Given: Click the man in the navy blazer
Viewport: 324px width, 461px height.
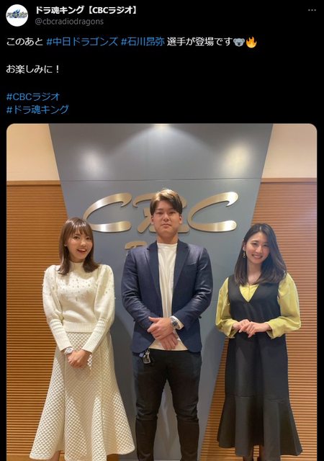Looking at the screenshot, I should tap(167, 325).
